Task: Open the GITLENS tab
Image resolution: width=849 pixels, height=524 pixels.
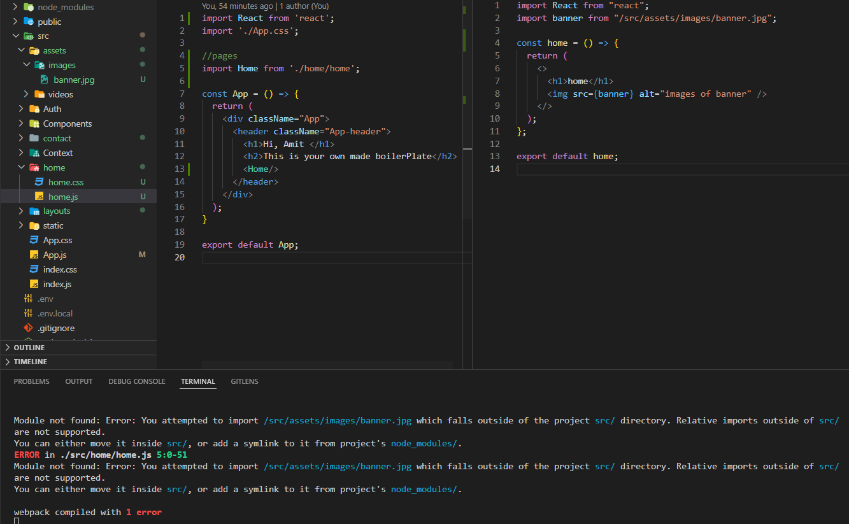Action: click(245, 381)
